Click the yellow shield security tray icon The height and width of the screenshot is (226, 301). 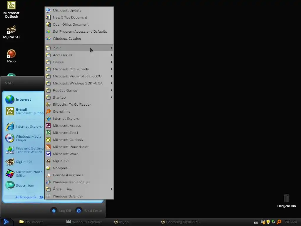tap(268, 222)
